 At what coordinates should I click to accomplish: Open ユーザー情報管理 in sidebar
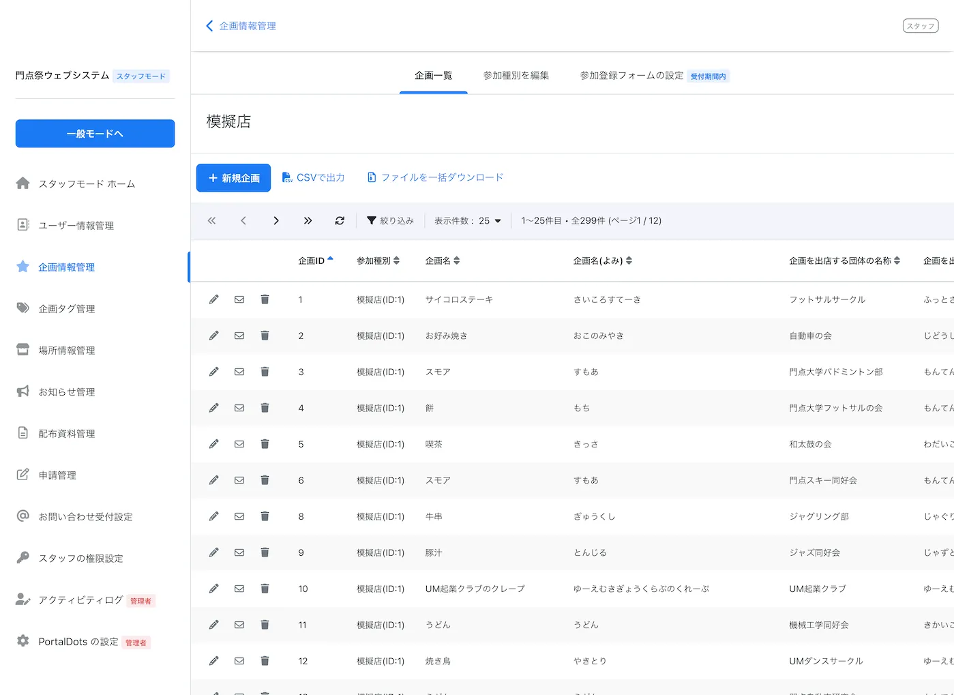[95, 225]
